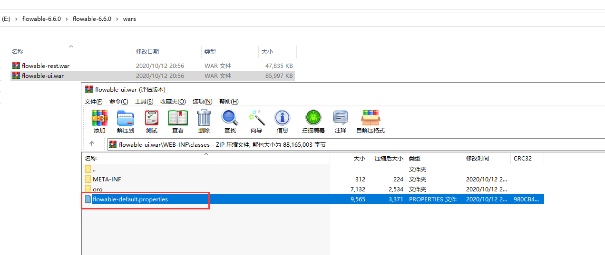Select flowable-default.properties file name
The width and height of the screenshot is (605, 255).
click(x=130, y=199)
